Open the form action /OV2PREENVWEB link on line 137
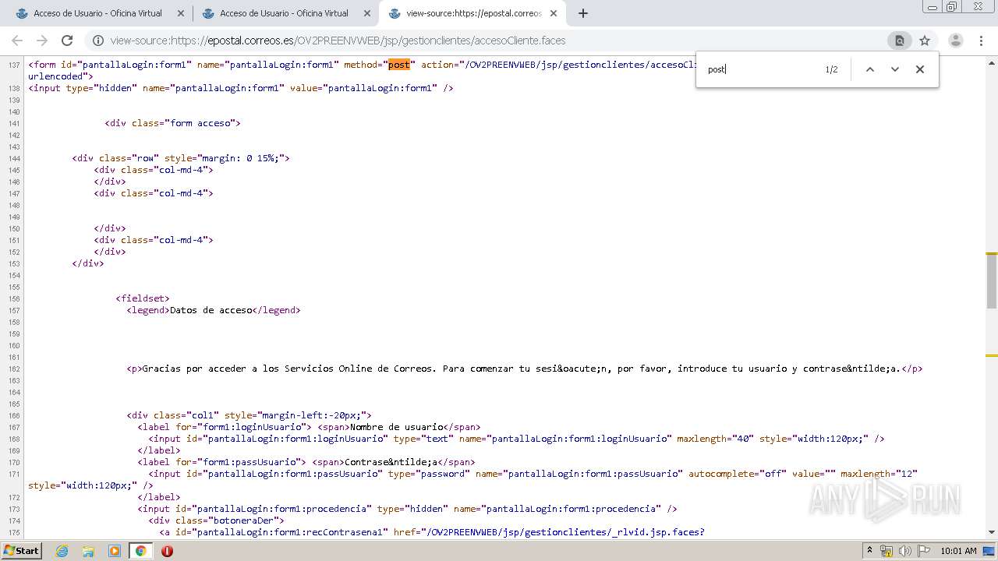This screenshot has height=561, width=998. [579, 65]
